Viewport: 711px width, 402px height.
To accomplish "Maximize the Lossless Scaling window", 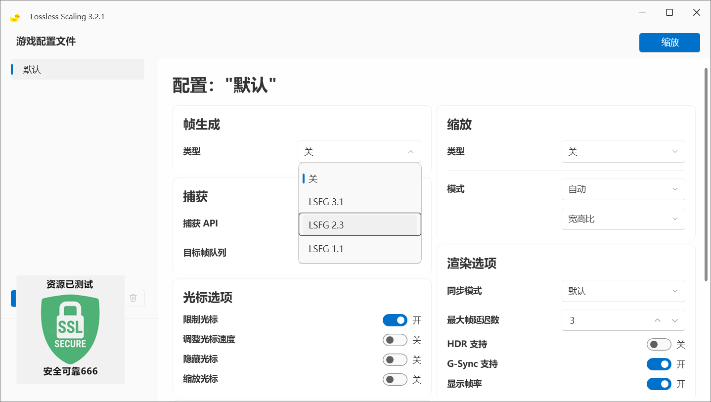I will (669, 13).
